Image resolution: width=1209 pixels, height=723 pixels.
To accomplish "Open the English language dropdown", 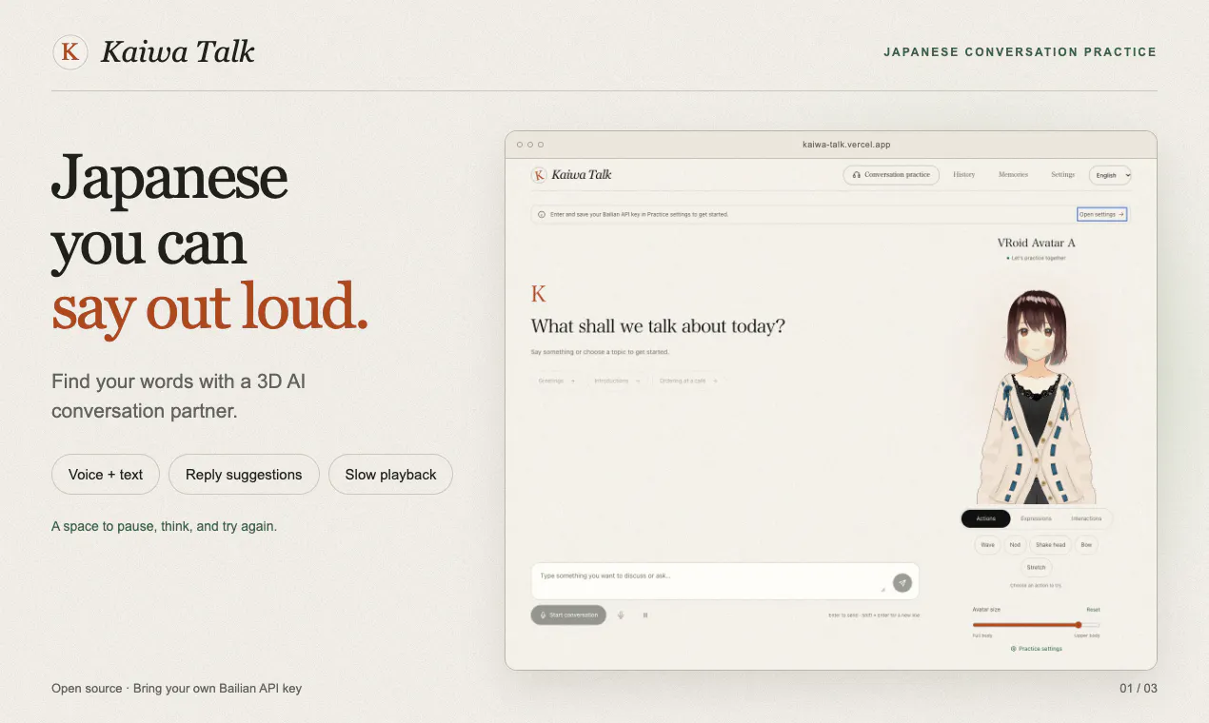I will (1110, 175).
